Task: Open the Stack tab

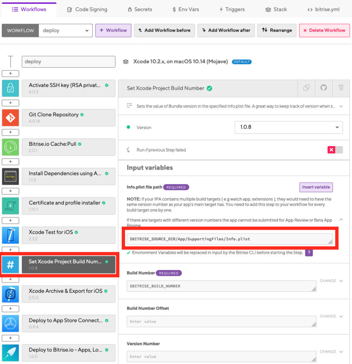Action: pos(276,10)
